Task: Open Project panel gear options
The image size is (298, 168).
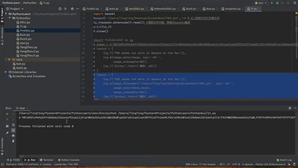Action: click(72, 9)
